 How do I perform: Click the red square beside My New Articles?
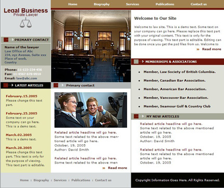(x=136, y=116)
